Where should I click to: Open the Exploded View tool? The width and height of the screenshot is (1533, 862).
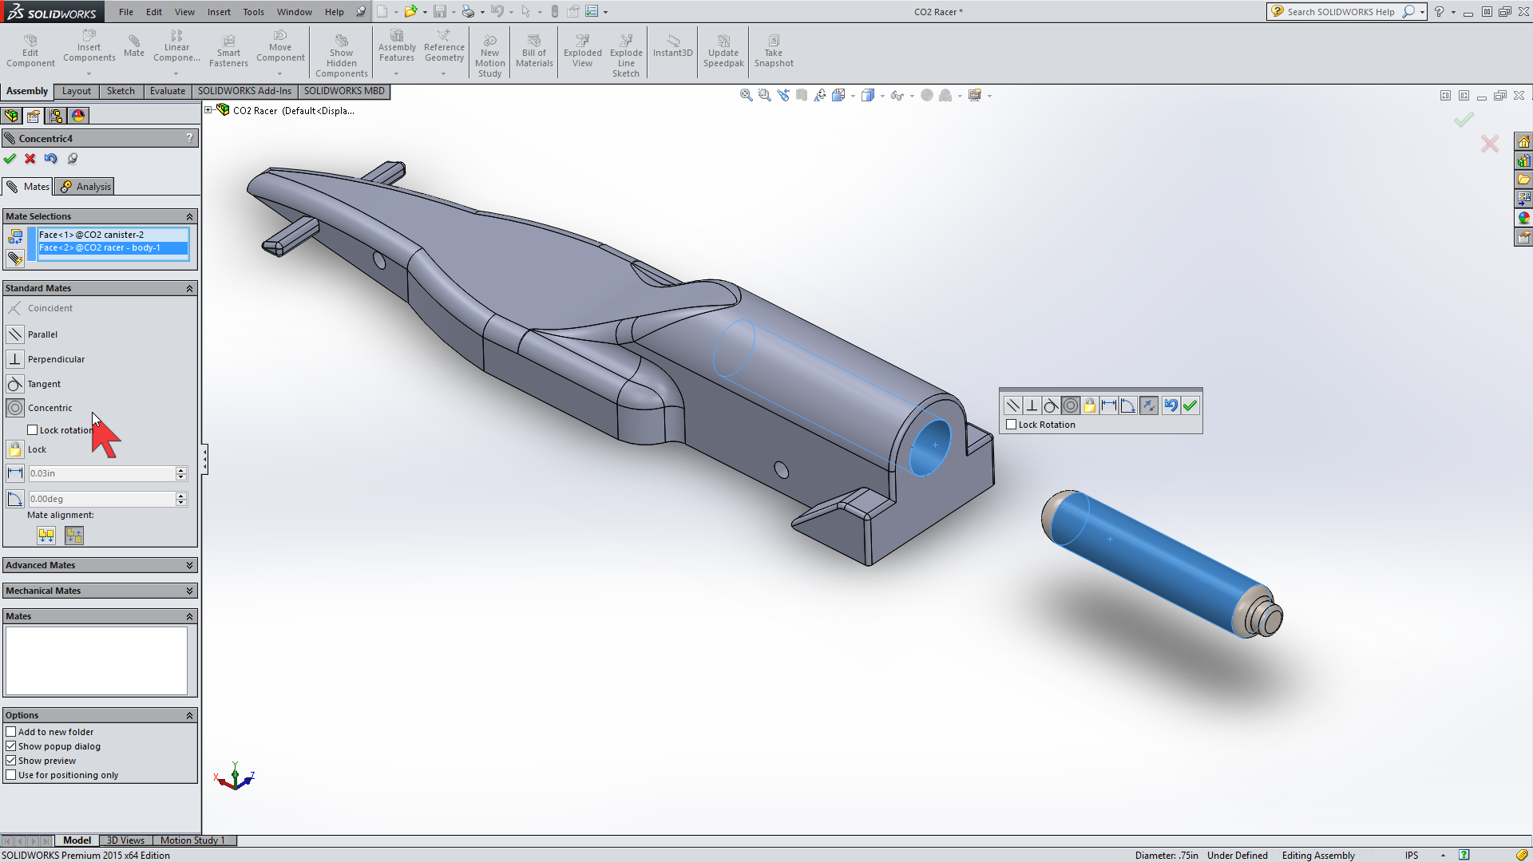[582, 51]
